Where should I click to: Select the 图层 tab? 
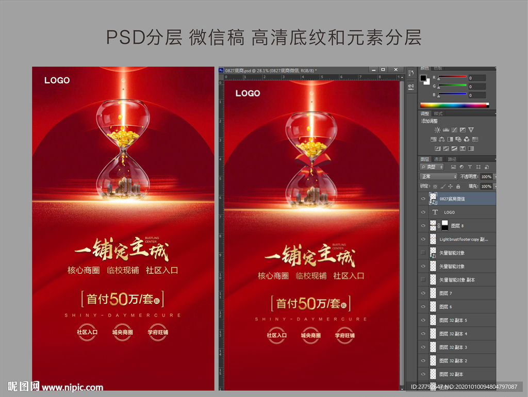pos(425,159)
